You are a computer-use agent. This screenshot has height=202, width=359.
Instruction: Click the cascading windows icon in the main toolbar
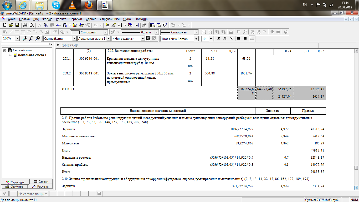point(130,25)
